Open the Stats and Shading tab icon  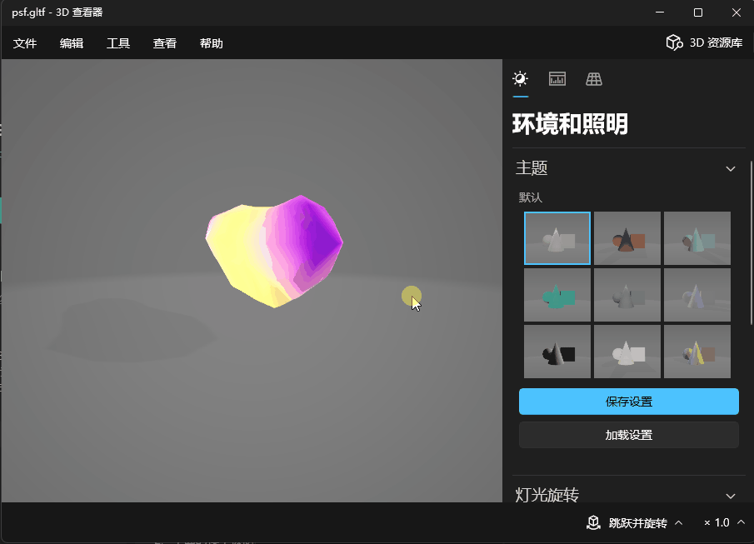(x=557, y=79)
